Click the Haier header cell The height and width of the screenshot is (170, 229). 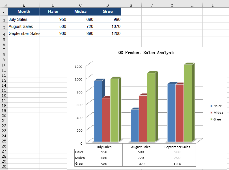pyautogui.click(x=53, y=12)
